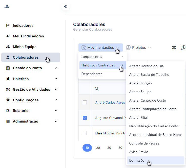Set page size to 10
The height and width of the screenshot is (168, 186).
(87, 148)
